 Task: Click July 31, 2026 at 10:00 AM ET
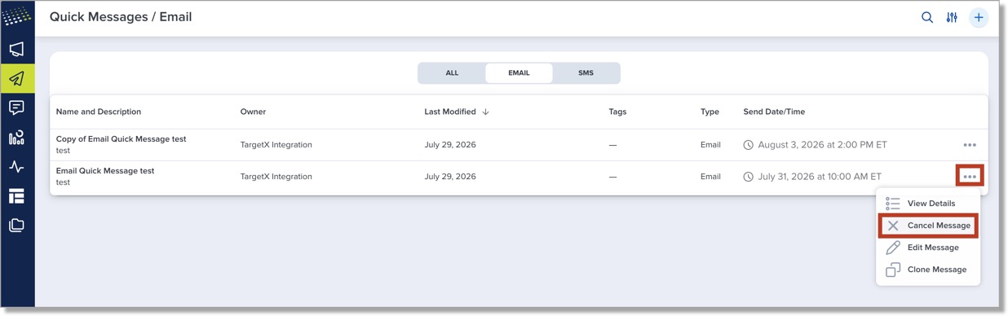click(820, 177)
